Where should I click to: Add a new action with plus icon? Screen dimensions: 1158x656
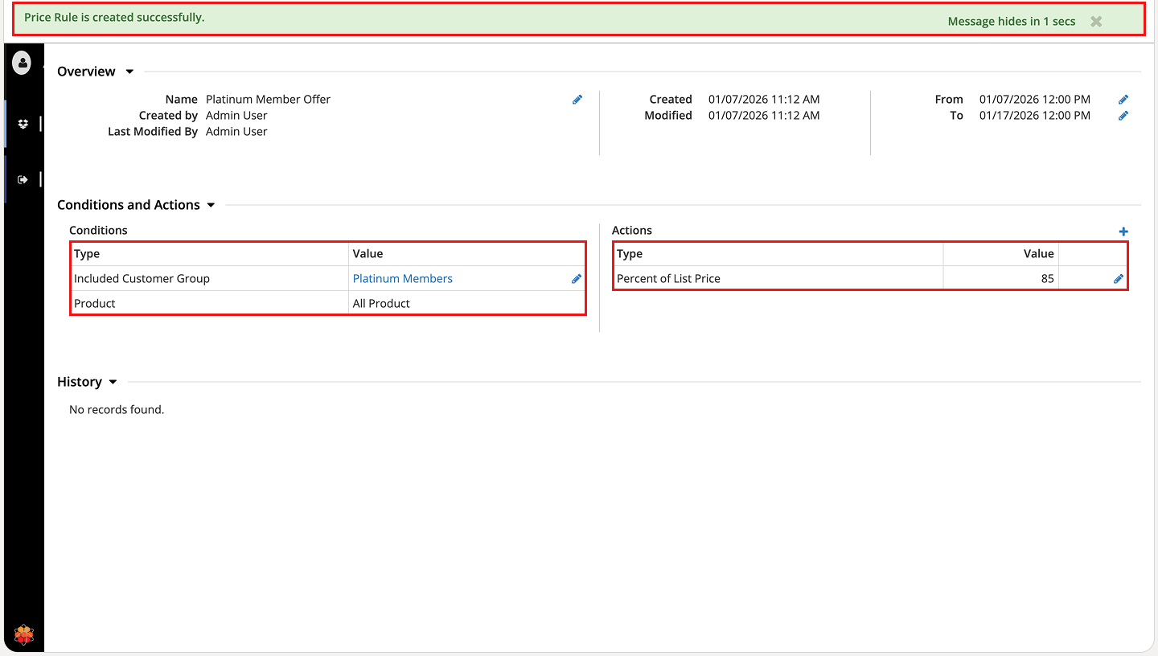click(x=1123, y=232)
